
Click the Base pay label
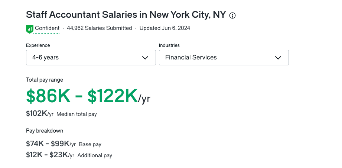coord(90,144)
